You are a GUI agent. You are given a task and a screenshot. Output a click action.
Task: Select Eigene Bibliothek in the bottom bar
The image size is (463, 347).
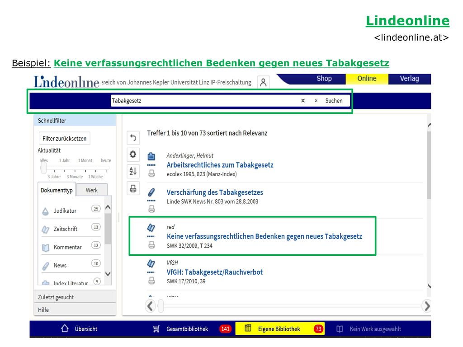279,329
